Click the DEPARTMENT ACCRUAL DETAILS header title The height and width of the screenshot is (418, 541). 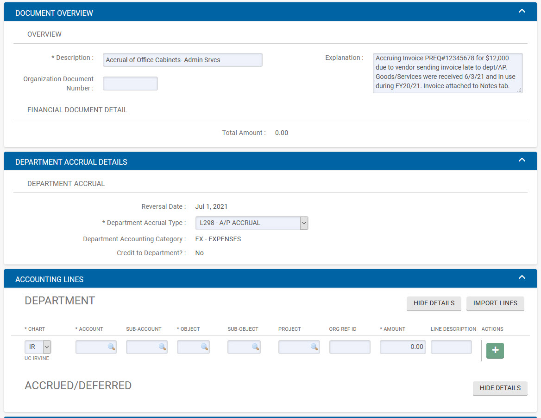click(x=71, y=162)
